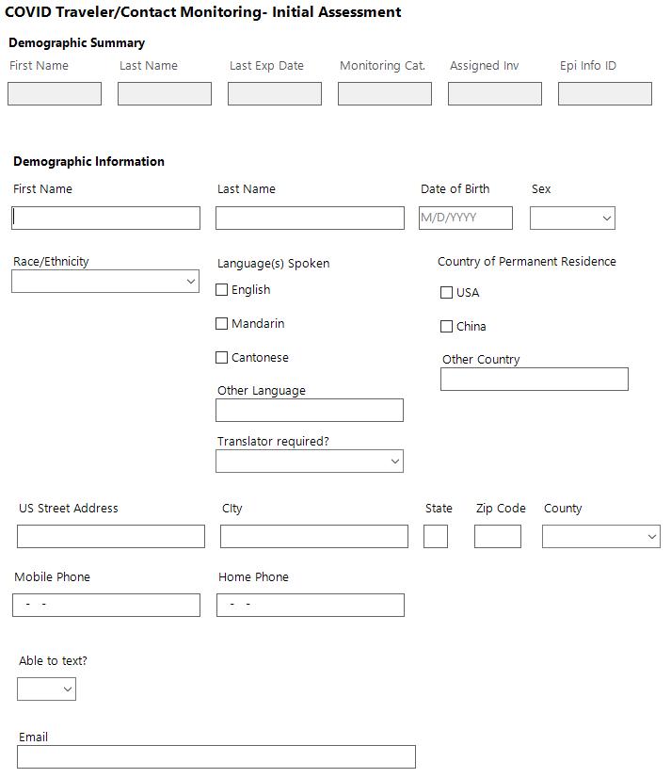This screenshot has width=671, height=778.
Task: Click the Mobile Phone input
Action: click(x=106, y=605)
